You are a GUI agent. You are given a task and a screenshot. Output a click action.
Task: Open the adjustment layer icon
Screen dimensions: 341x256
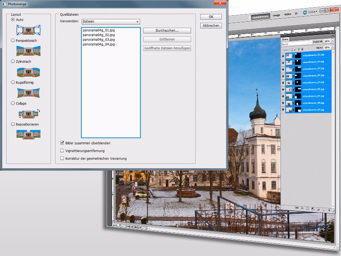[x=313, y=209]
